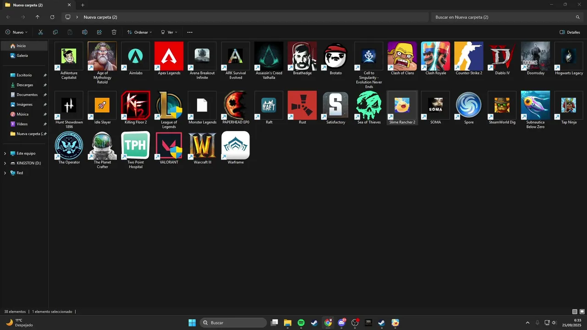Open the Windows Start button
587x330 pixels.
192,323
